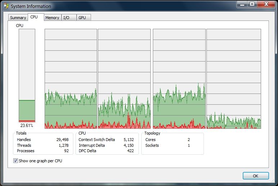The image size is (278, 186).
Task: Click the Topology group heading
Action: (152, 133)
